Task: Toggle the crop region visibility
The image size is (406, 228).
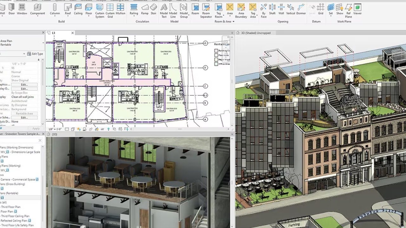Action: click(x=96, y=129)
